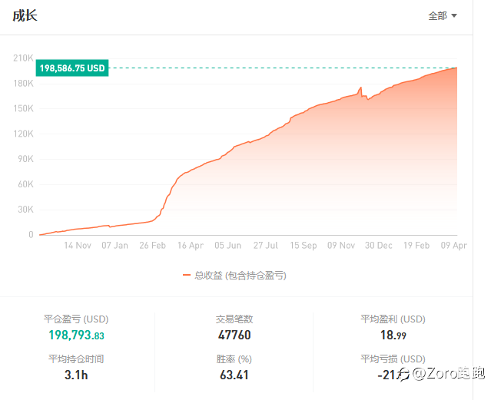
Task: Click the 平均盈利 (USD) label
Action: click(x=393, y=319)
